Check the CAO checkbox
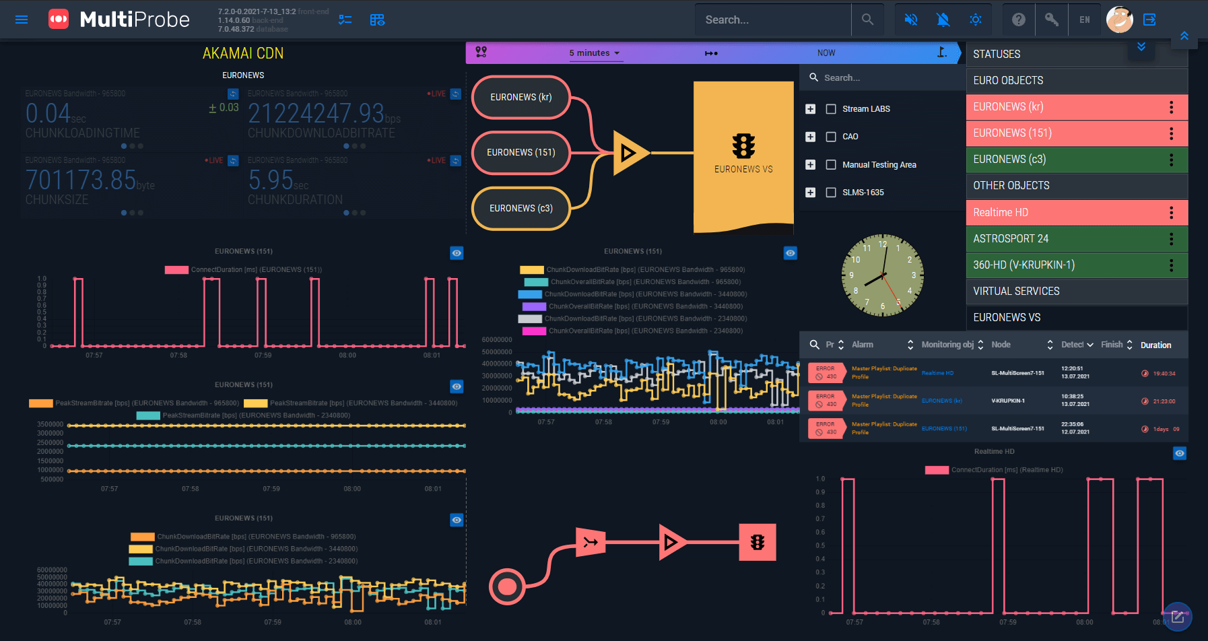Image resolution: width=1208 pixels, height=641 pixels. click(831, 137)
